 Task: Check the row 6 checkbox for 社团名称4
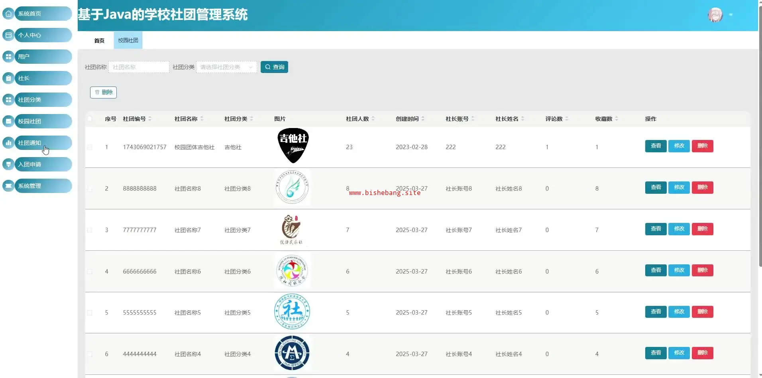pos(90,354)
